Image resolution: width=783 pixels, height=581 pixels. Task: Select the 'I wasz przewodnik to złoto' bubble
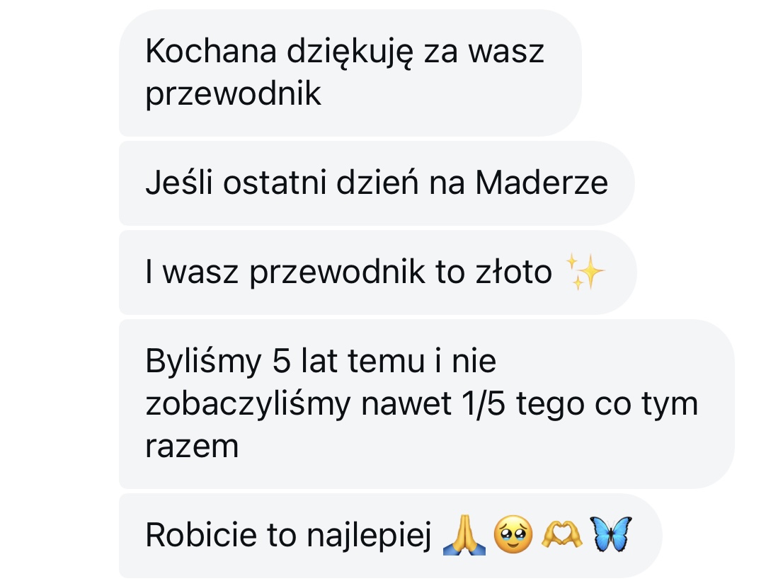(x=377, y=272)
